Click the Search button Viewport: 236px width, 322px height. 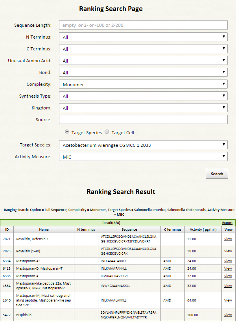click(217, 174)
